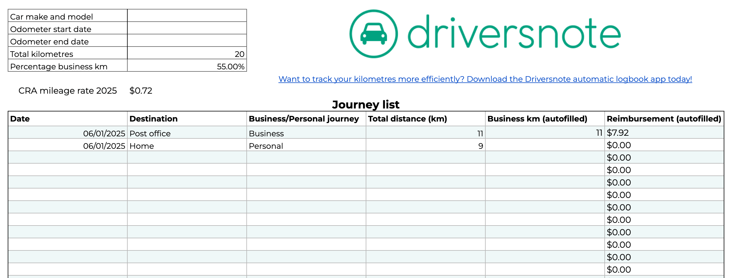
Task: Click the Percentage business km label
Action: point(68,65)
